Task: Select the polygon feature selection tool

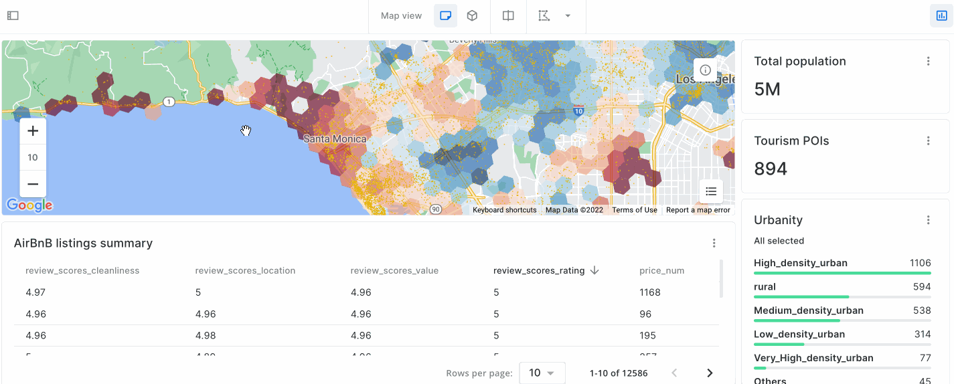Action: point(544,15)
